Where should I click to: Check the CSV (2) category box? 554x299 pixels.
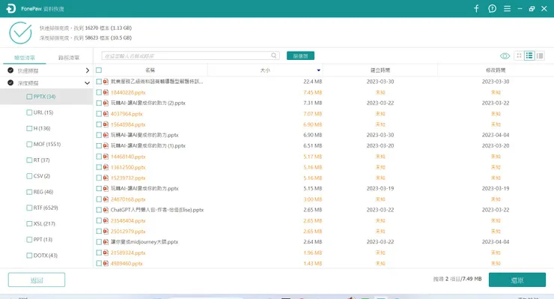pos(29,176)
